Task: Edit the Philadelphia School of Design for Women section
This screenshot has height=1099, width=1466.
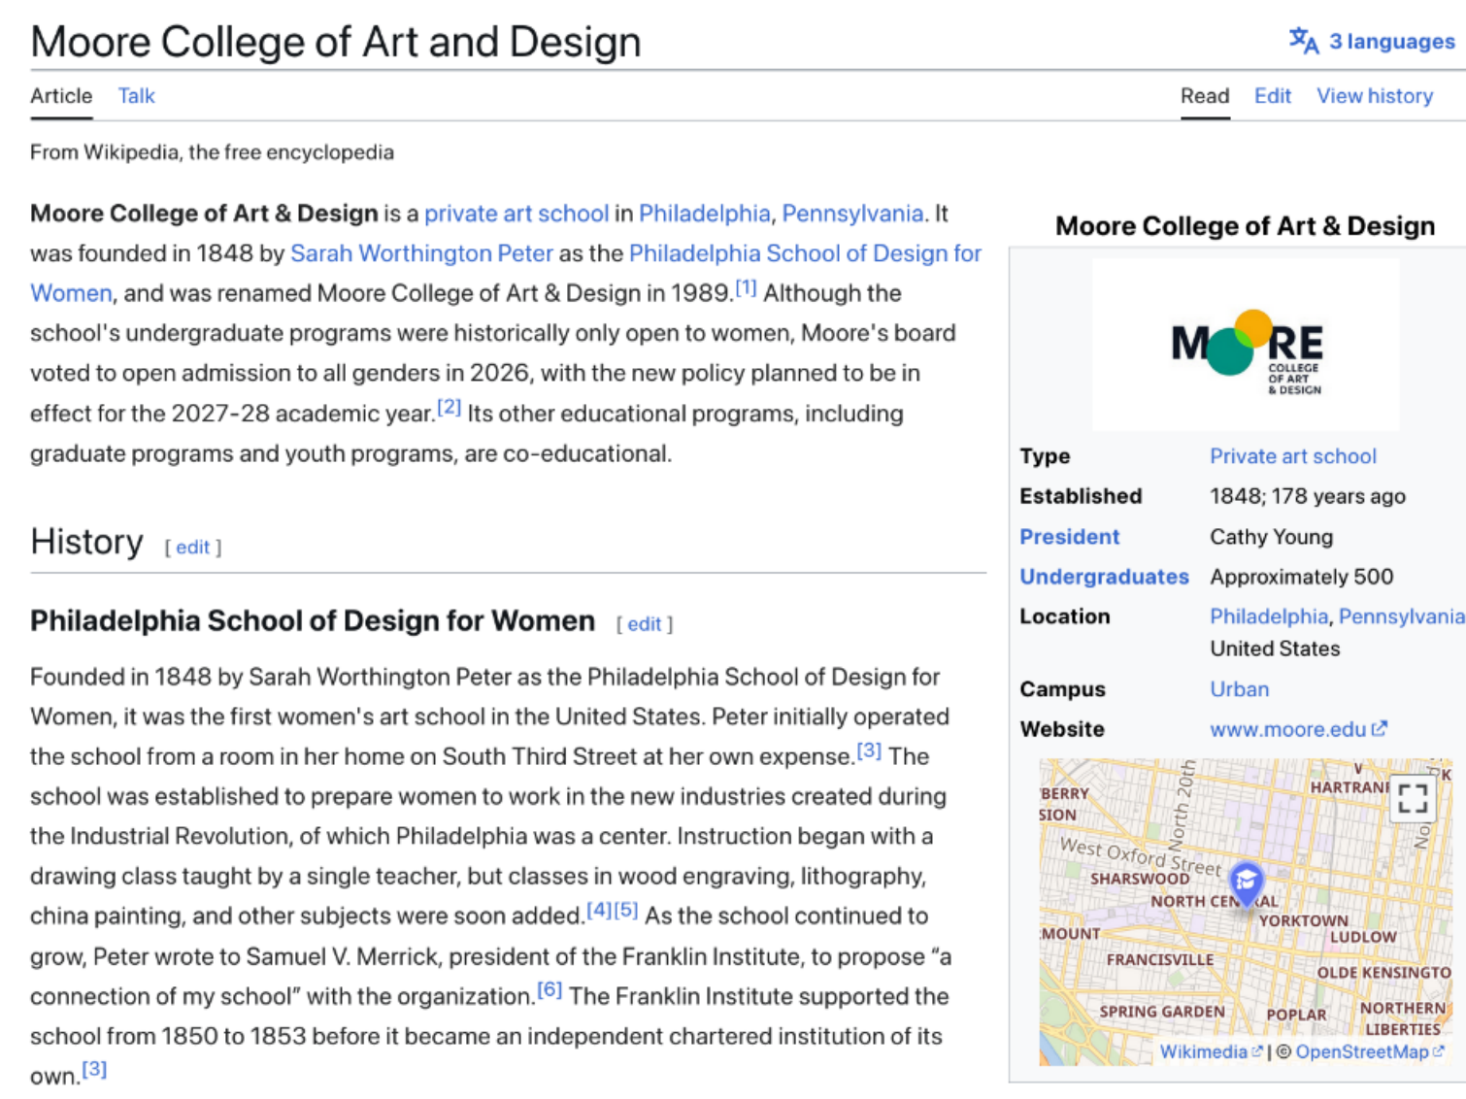Action: 644,624
